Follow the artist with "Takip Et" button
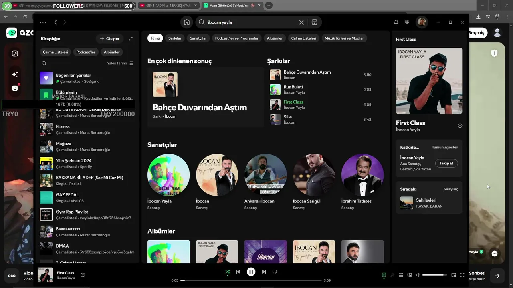The image size is (513, 288). pos(446,163)
